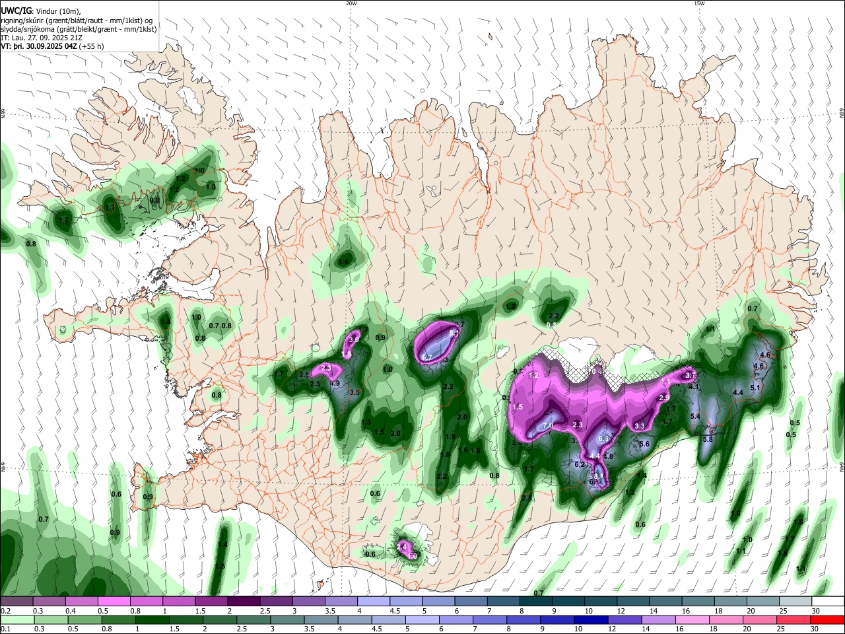Click the '2.4' value near the southern glacier
The width and height of the screenshot is (845, 634).
click(x=402, y=547)
